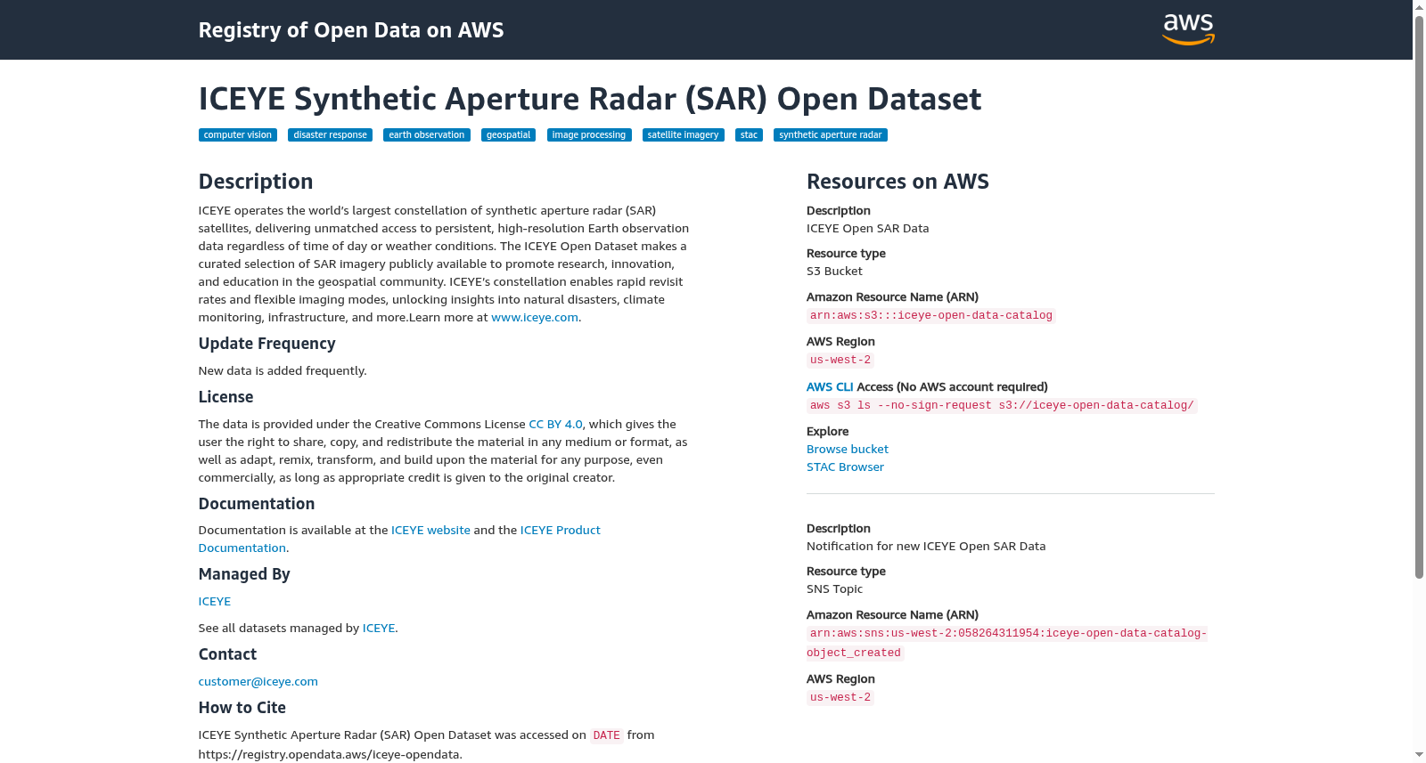The width and height of the screenshot is (1426, 763).
Task: Click 'Notification for new ICEYE Open SAR Data'
Action: tap(926, 547)
